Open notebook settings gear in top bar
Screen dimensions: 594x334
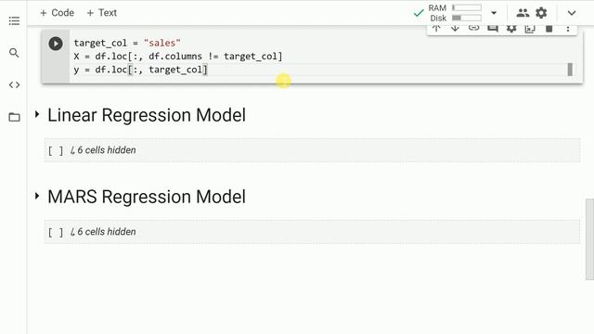(x=541, y=13)
